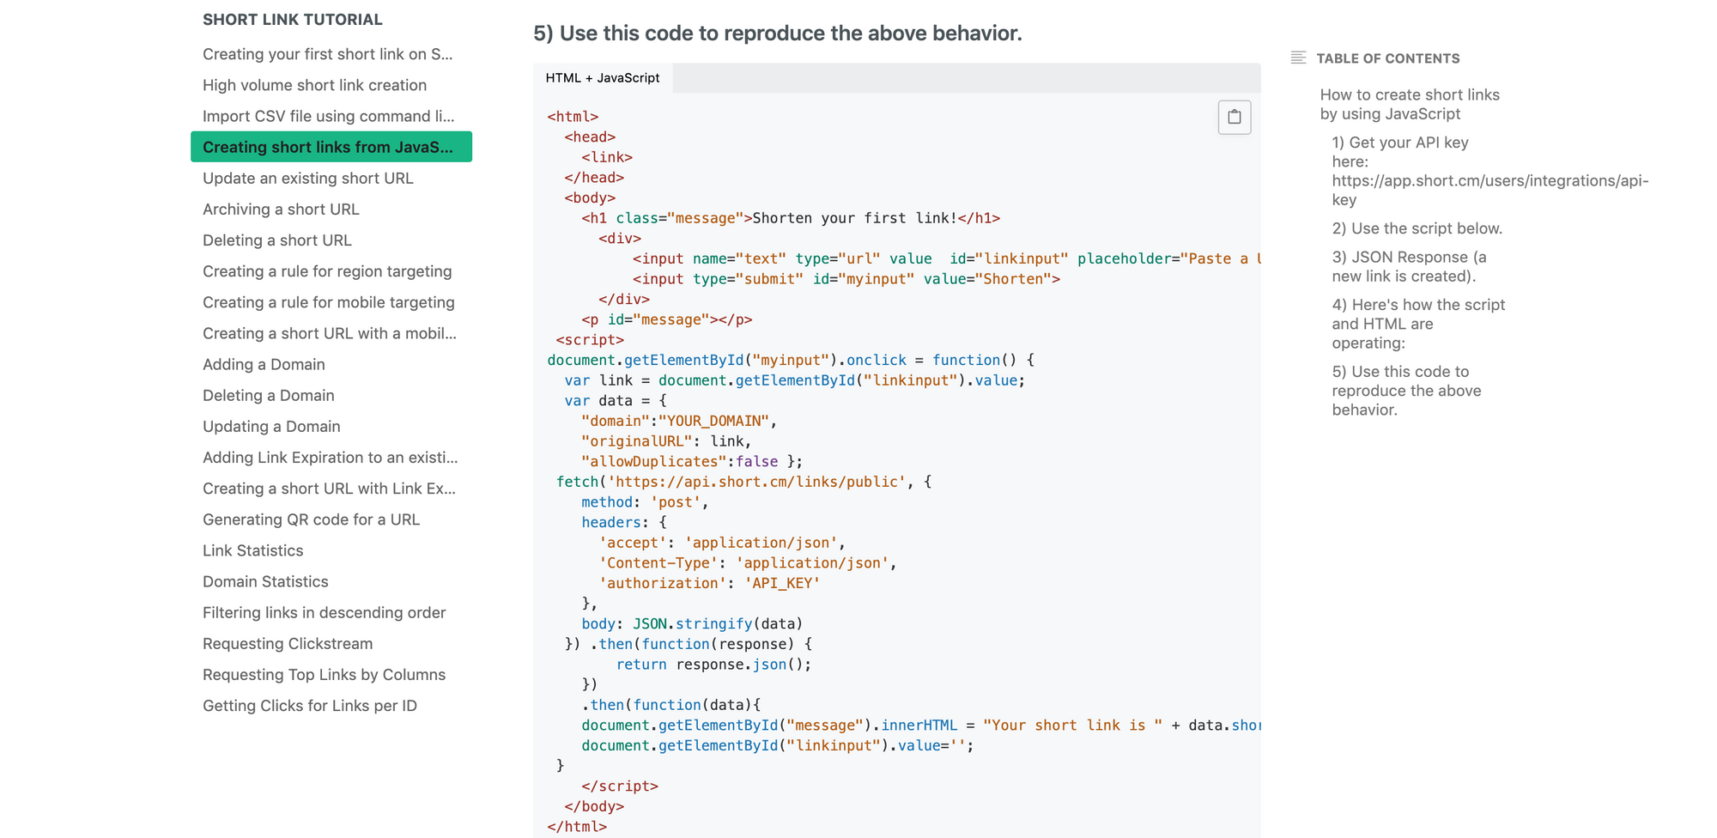Click the Table of Contents list icon

pyautogui.click(x=1298, y=58)
